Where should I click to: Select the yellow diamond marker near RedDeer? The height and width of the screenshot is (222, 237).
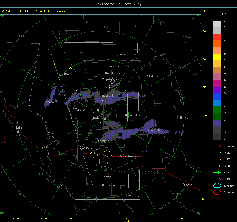pyautogui.click(x=108, y=86)
